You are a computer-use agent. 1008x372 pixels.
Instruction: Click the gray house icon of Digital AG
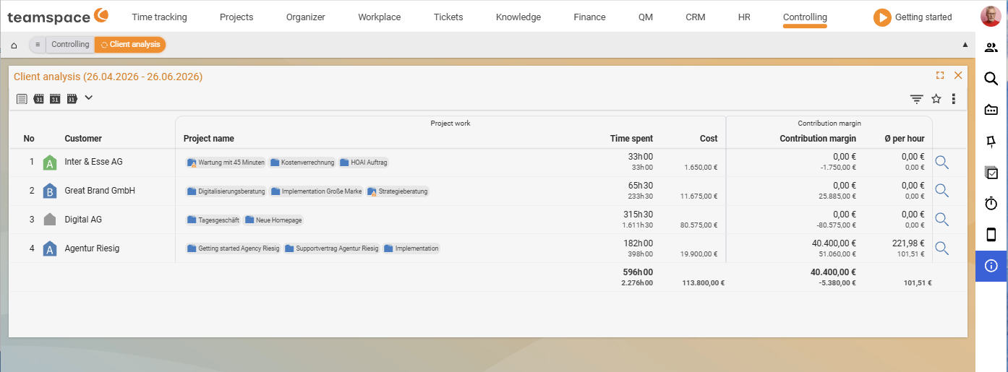[x=50, y=220]
